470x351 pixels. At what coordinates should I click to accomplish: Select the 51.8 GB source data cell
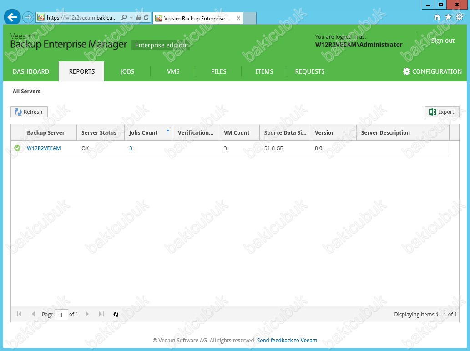(273, 148)
